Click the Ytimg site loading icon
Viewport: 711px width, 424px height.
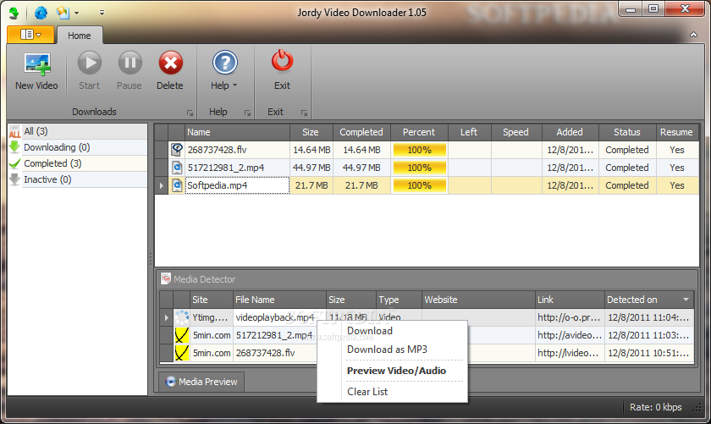point(182,317)
